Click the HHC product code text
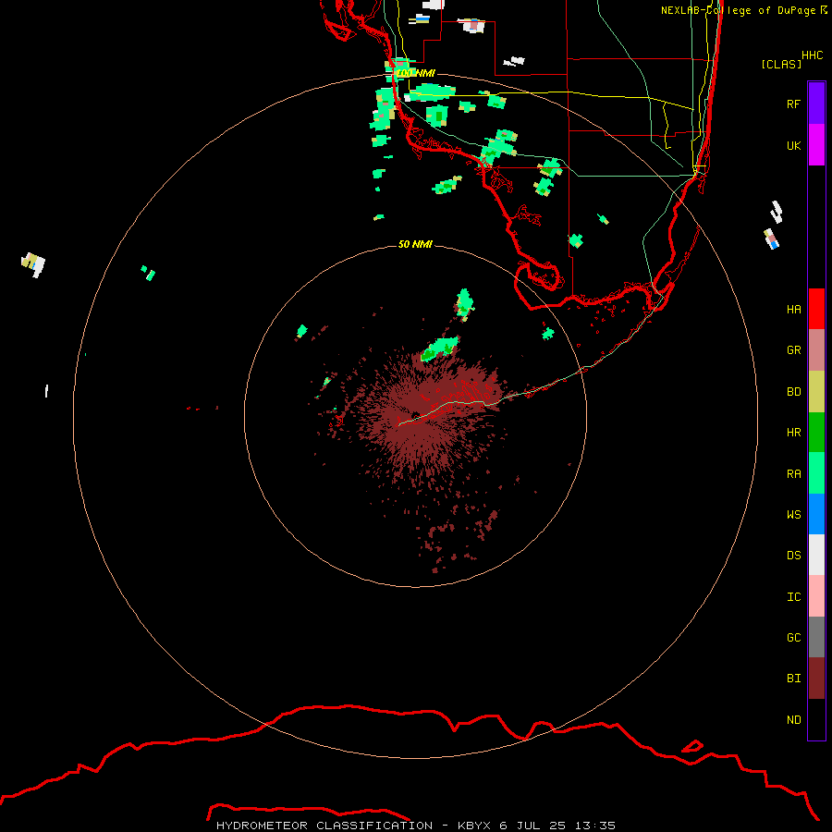The height and width of the screenshot is (832, 832). (x=812, y=55)
